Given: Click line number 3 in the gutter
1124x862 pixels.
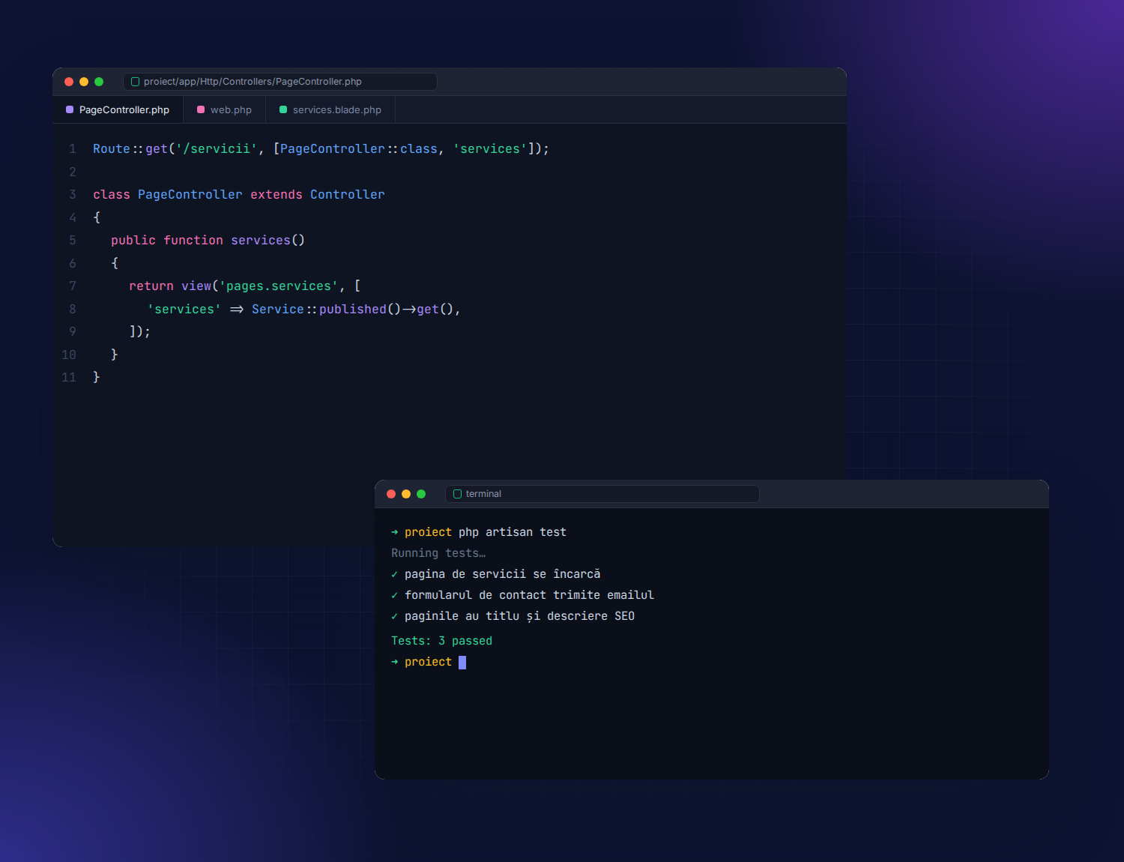Looking at the screenshot, I should pos(73,194).
